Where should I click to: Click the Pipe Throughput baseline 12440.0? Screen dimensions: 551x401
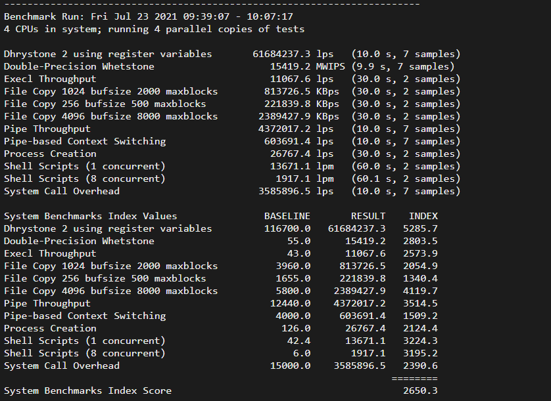click(x=290, y=303)
